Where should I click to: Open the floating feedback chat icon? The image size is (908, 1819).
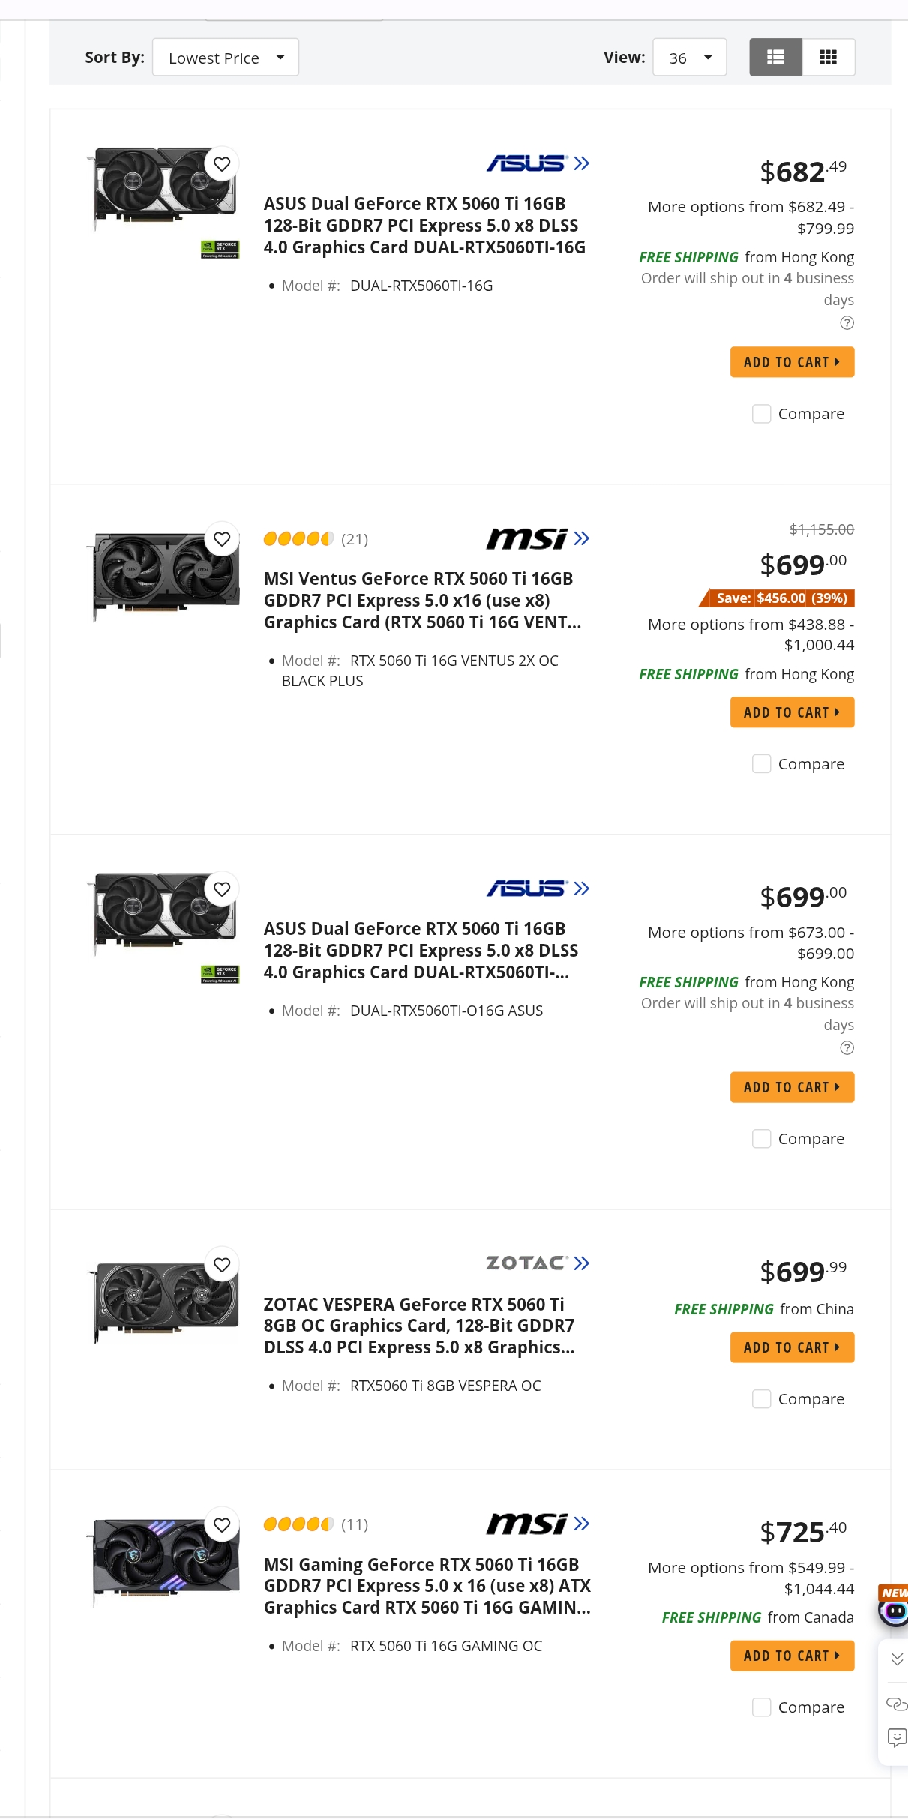(x=896, y=1737)
